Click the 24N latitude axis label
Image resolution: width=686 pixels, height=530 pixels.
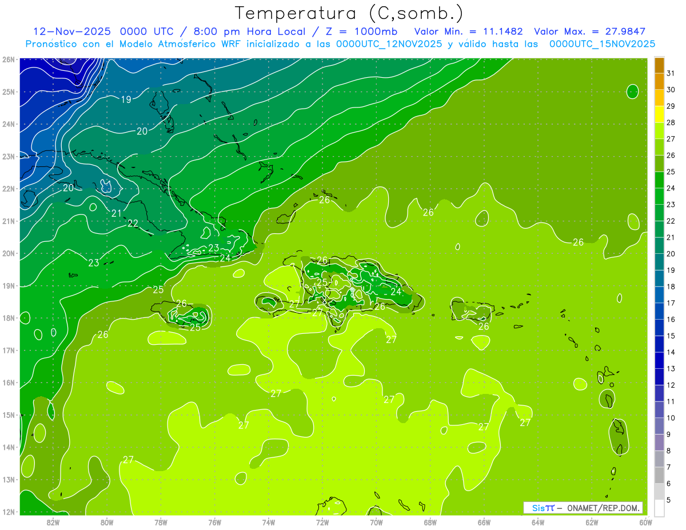[x=8, y=124]
